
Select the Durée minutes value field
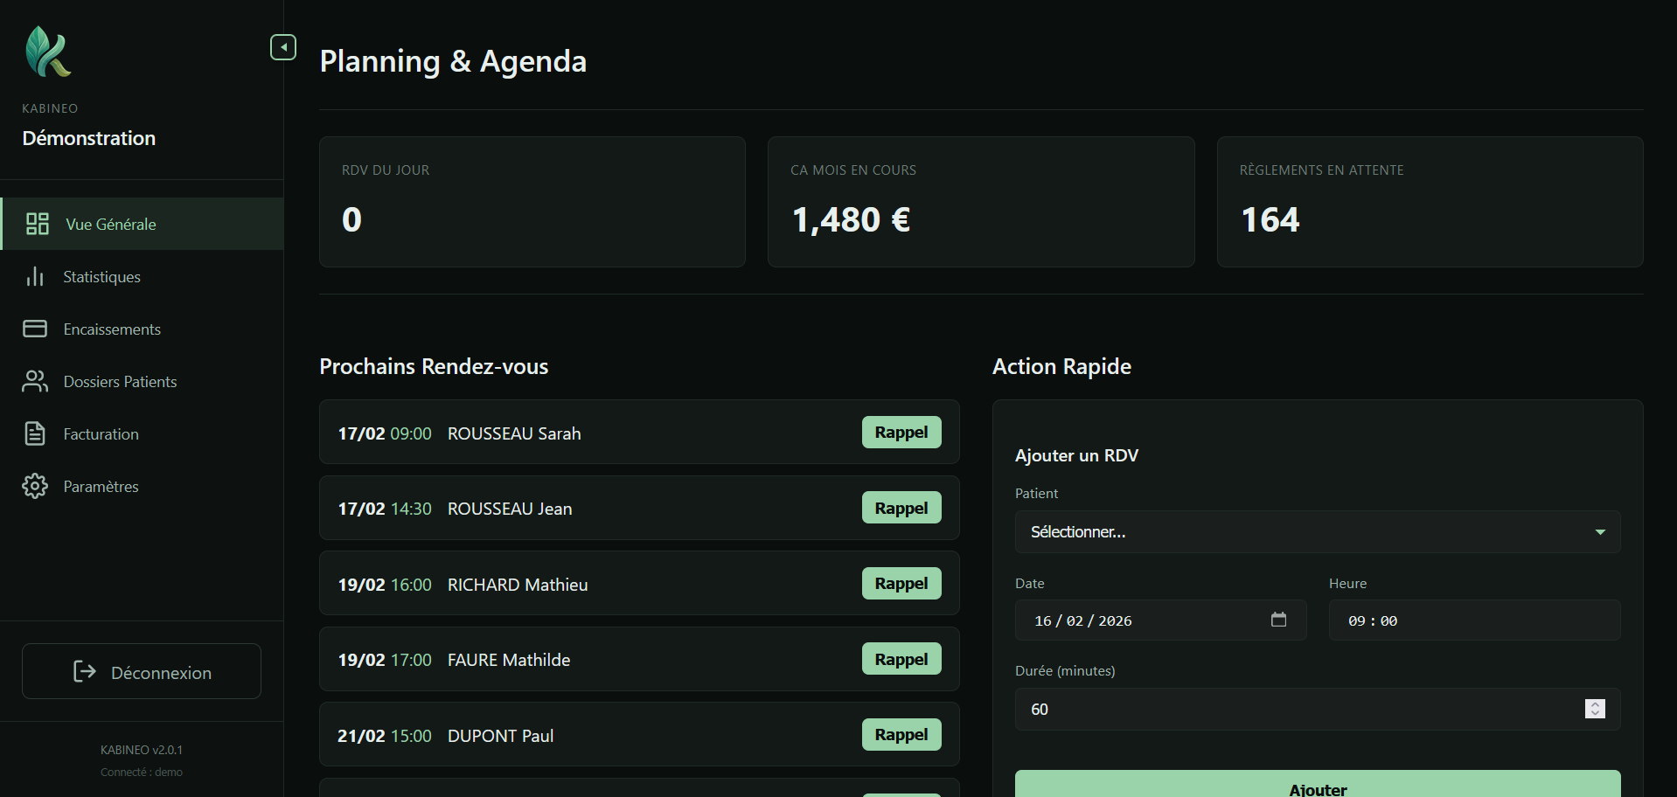1268,709
